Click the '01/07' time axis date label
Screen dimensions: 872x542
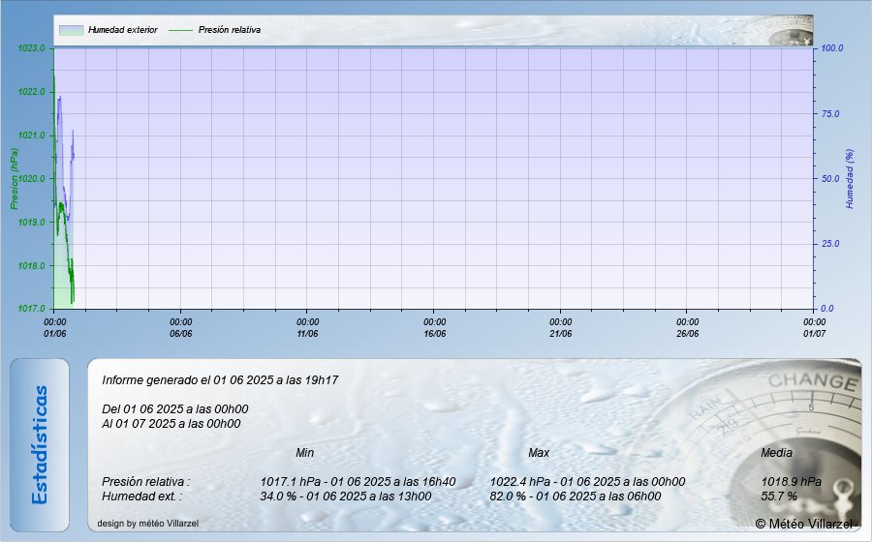click(814, 334)
